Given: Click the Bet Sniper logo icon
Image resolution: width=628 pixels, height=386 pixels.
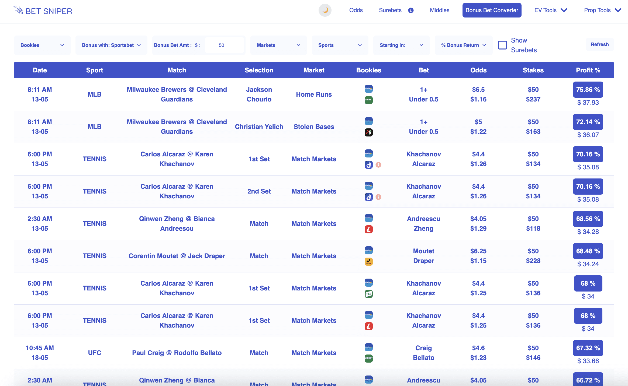Looking at the screenshot, I should (x=18, y=10).
